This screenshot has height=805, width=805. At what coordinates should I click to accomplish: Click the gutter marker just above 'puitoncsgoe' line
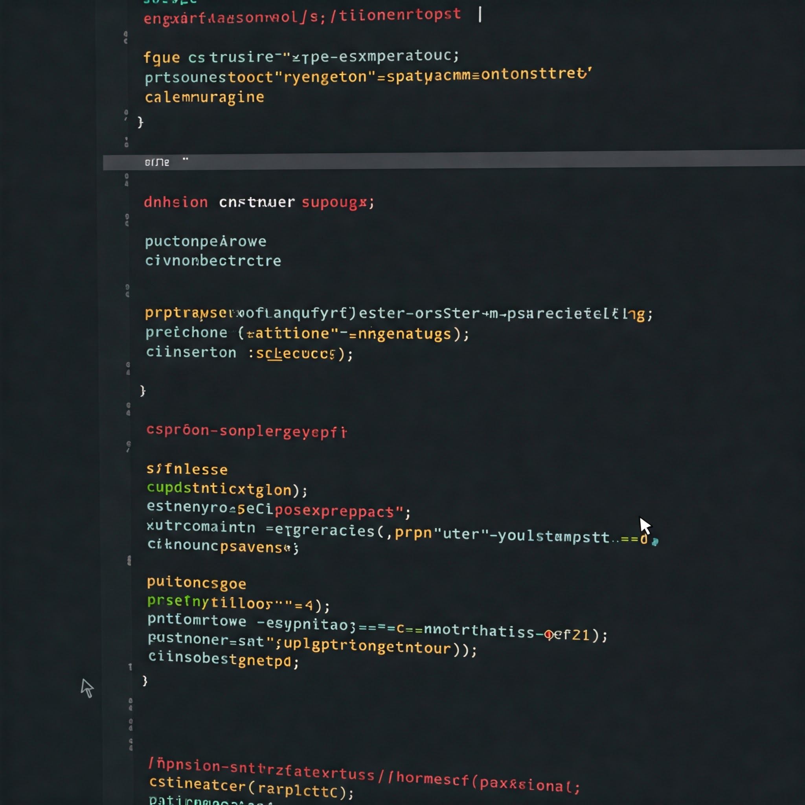(129, 561)
